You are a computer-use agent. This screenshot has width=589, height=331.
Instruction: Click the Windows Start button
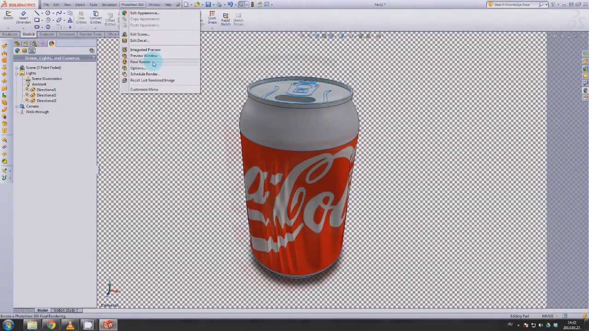[8, 325]
